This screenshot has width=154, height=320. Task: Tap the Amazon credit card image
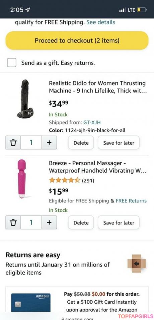click(31, 302)
